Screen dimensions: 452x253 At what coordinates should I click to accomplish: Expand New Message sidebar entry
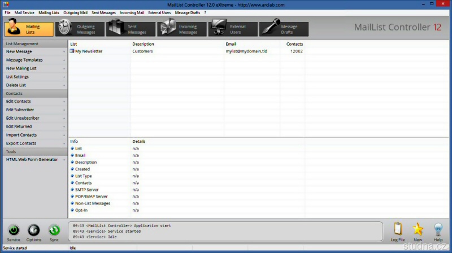pyautogui.click(x=34, y=51)
